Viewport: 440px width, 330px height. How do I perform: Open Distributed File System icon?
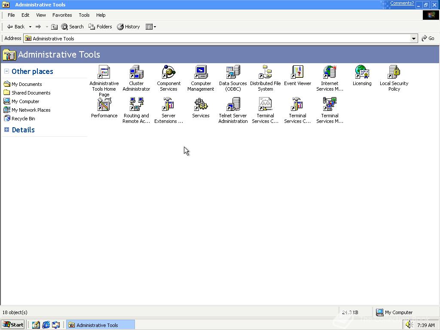click(266, 72)
